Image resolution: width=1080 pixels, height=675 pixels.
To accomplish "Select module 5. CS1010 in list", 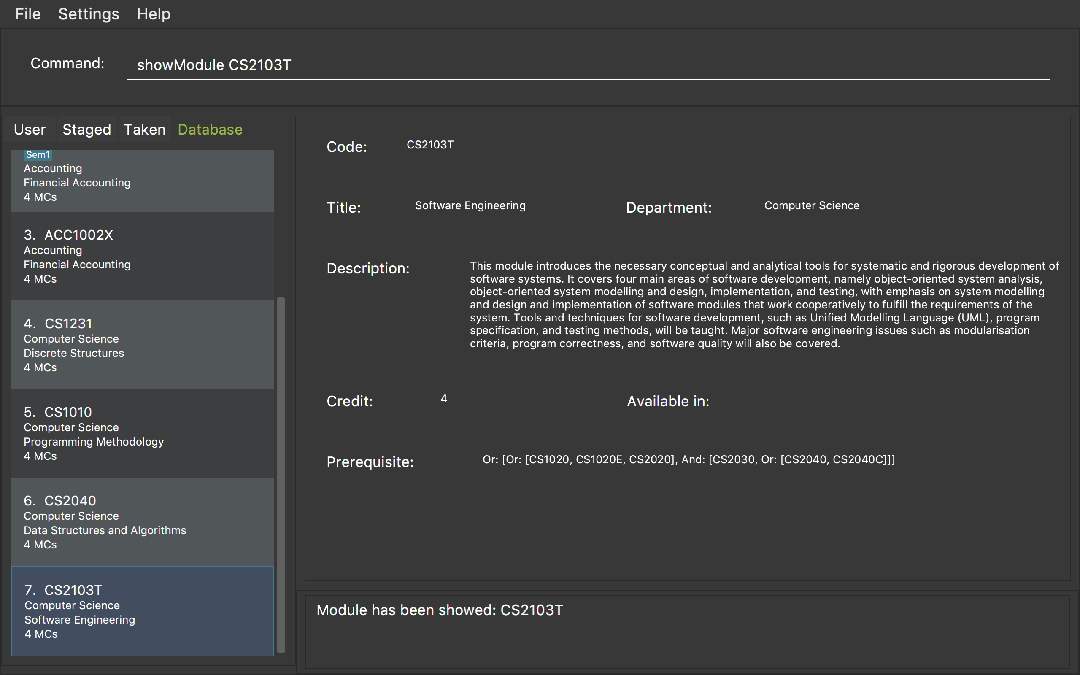I will coord(142,433).
